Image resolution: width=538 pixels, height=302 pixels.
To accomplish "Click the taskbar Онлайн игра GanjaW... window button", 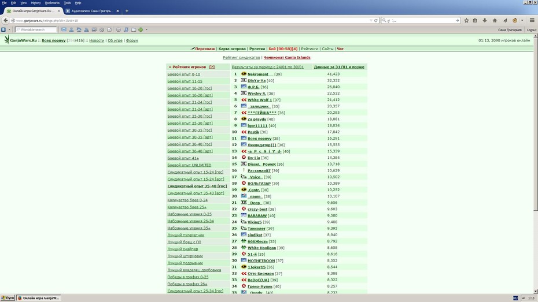I will pyautogui.click(x=39, y=298).
